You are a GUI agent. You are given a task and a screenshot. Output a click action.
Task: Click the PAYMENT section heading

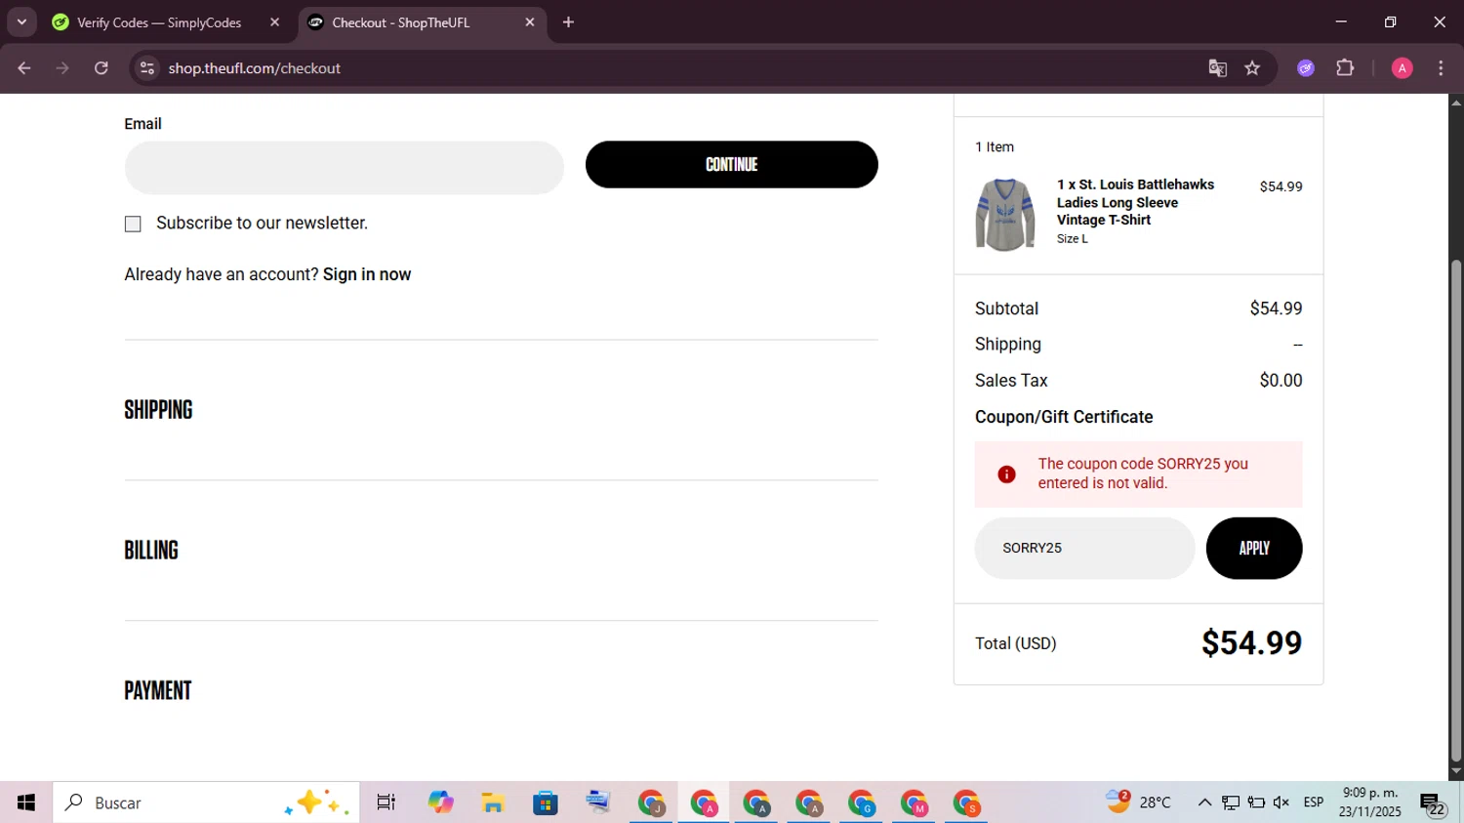coord(158,691)
